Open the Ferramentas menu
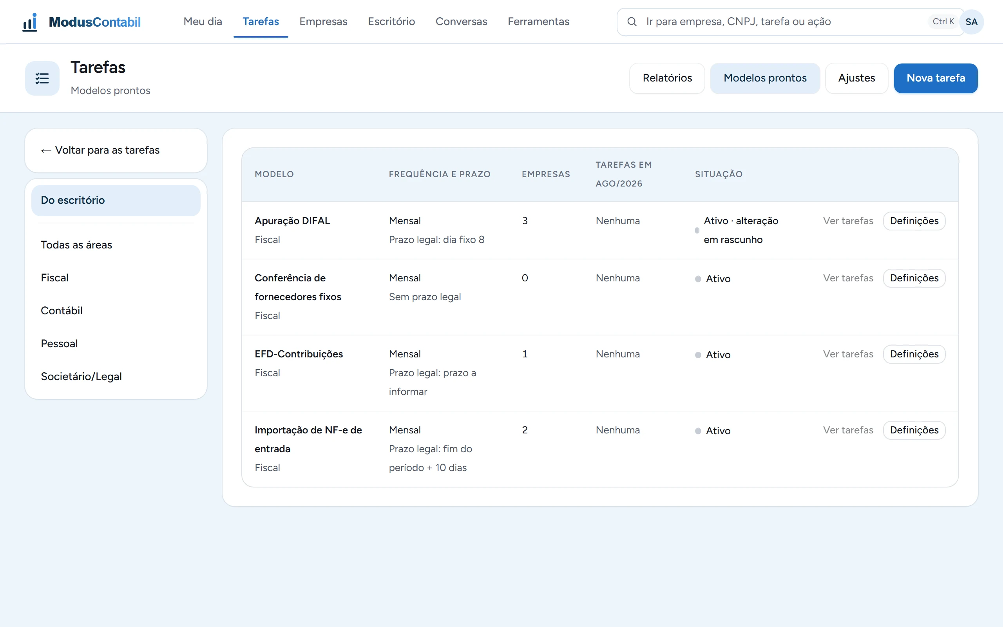 point(538,22)
